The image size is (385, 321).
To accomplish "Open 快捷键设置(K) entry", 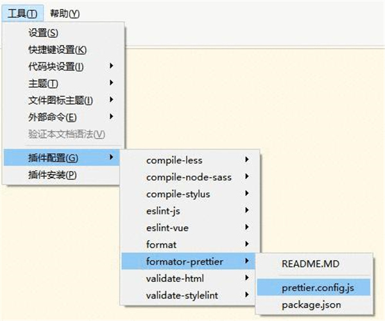I will click(x=64, y=50).
